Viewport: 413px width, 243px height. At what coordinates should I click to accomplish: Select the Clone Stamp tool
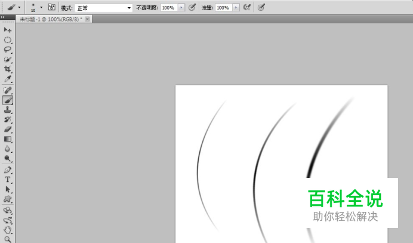[x=7, y=110]
